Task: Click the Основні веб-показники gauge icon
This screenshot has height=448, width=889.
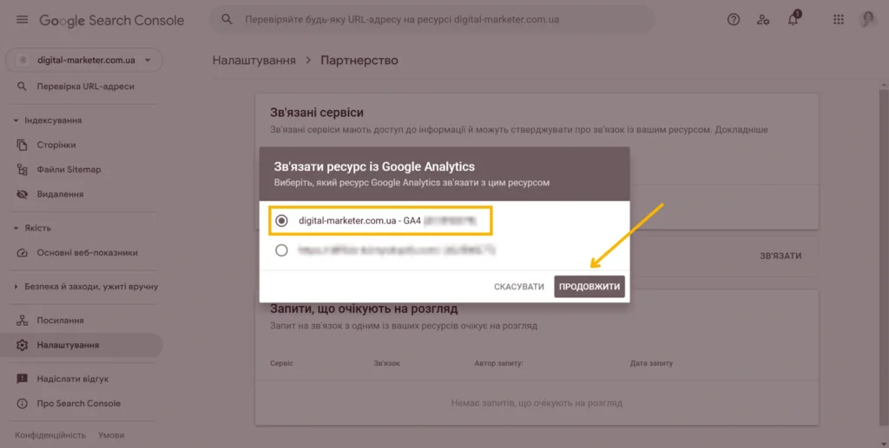Action: click(x=22, y=253)
